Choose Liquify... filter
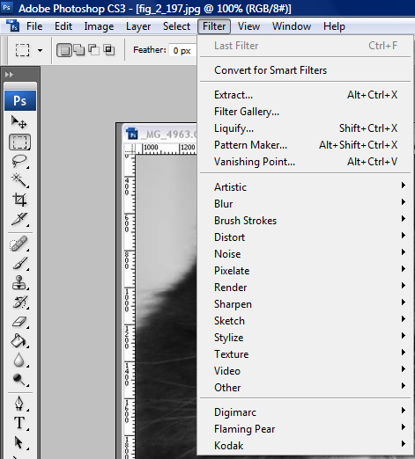The width and height of the screenshot is (415, 459). pyautogui.click(x=305, y=128)
